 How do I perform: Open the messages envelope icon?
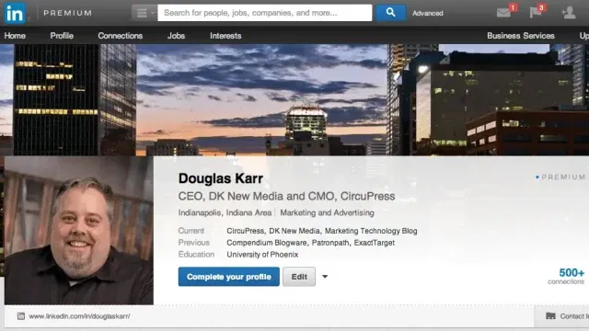coord(503,13)
